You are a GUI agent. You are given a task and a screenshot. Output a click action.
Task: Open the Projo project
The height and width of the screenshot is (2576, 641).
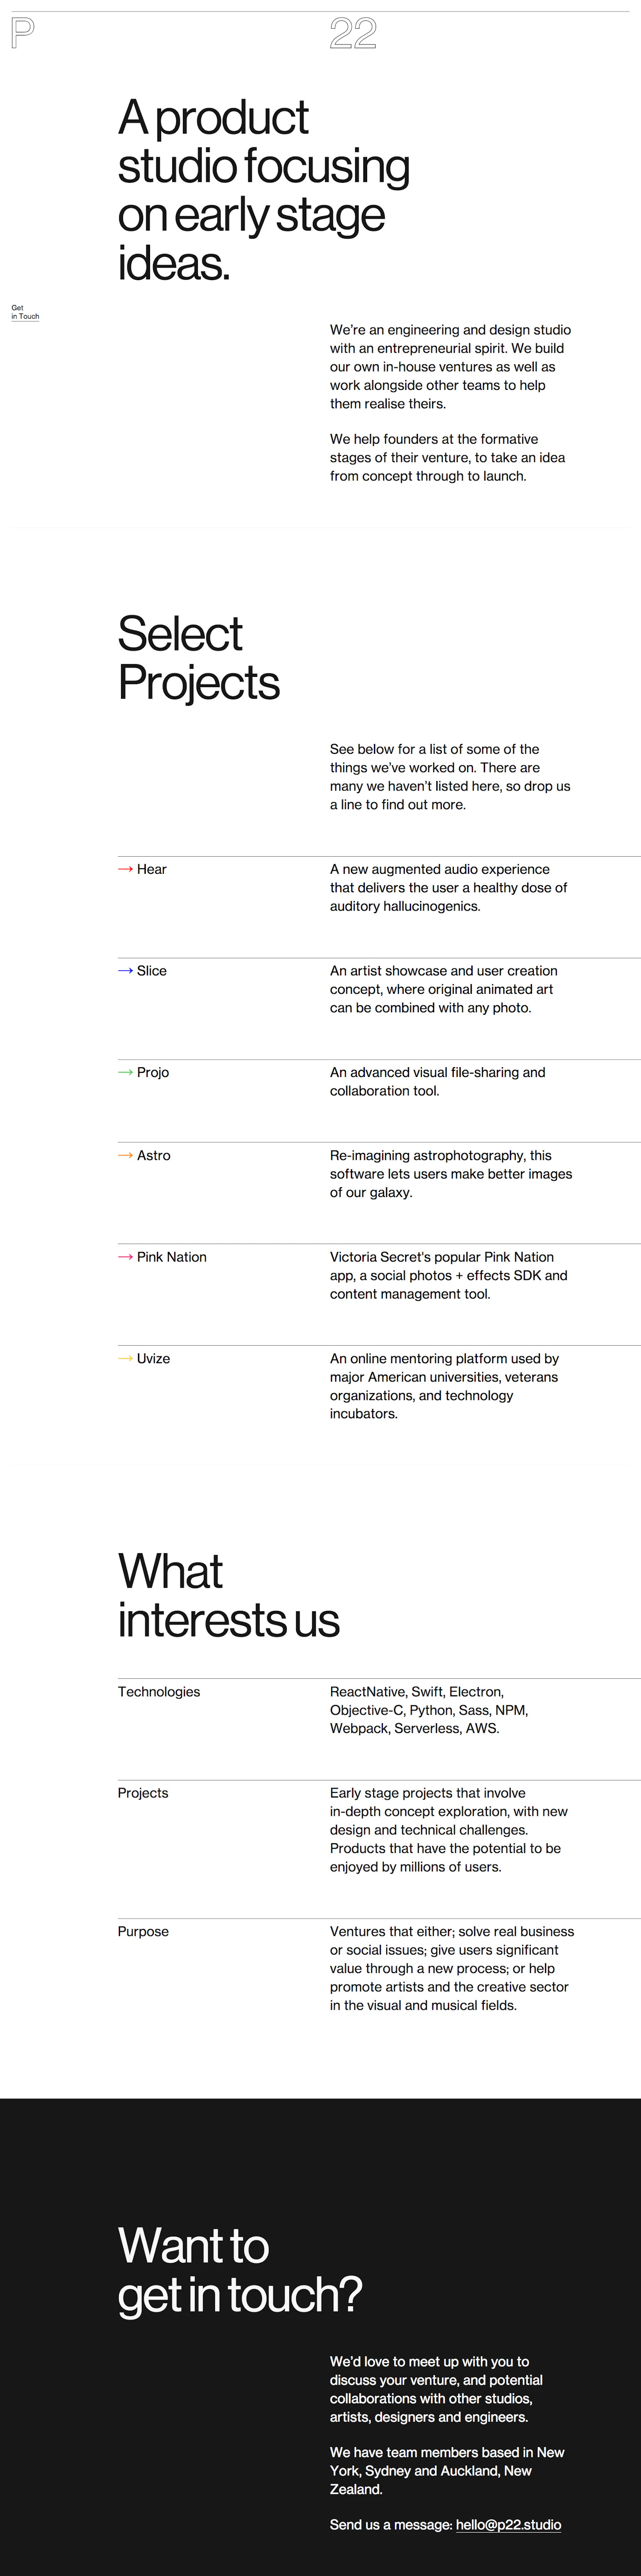point(153,1072)
